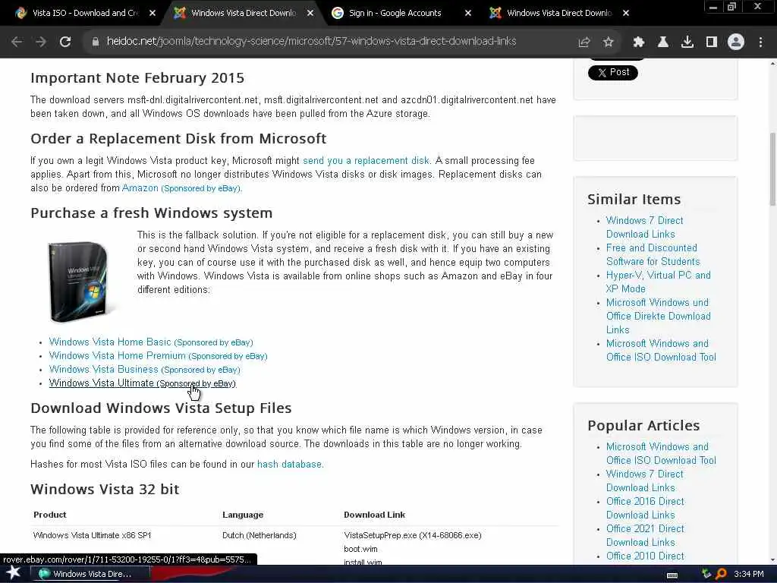The height and width of the screenshot is (583, 777).
Task: Open the hash database link
Action: tap(289, 464)
